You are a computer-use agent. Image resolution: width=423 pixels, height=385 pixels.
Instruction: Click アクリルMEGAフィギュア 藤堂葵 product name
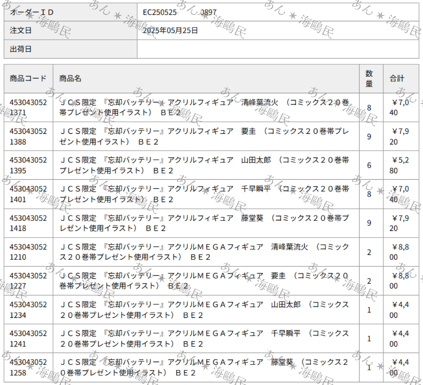[204, 368]
